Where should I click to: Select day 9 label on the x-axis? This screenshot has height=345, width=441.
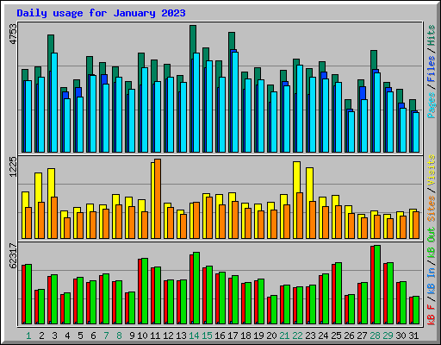click(132, 336)
